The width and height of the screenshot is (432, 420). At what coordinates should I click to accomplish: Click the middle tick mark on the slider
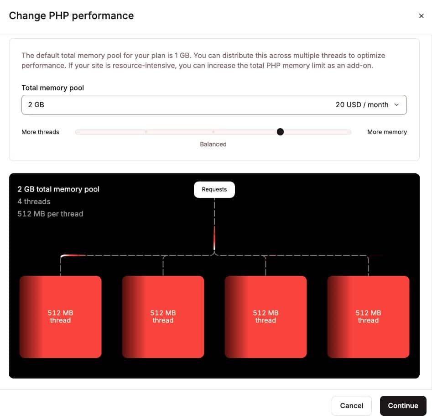click(213, 132)
